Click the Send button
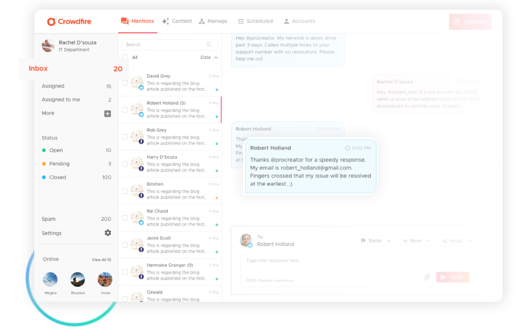520x333 pixels. [x=453, y=277]
